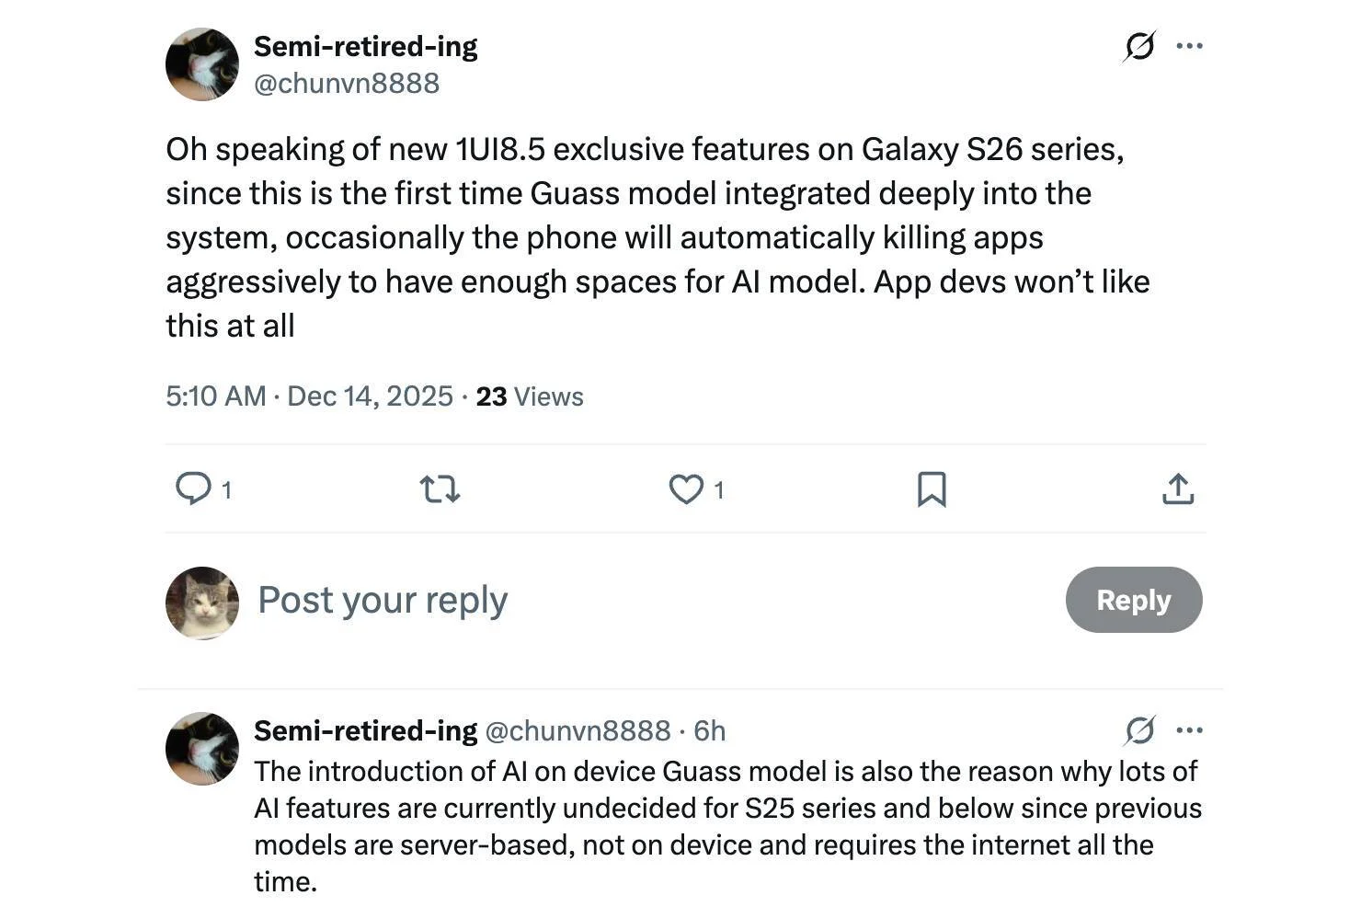
Task: Click the main post author's avatar
Action: pos(202,64)
